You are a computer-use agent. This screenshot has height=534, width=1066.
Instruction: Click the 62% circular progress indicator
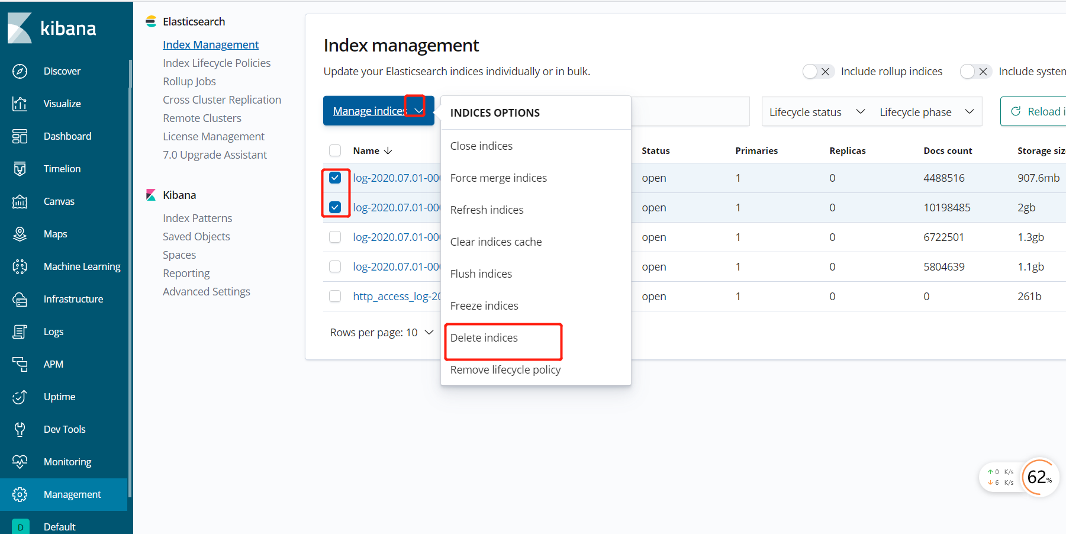(x=1039, y=477)
